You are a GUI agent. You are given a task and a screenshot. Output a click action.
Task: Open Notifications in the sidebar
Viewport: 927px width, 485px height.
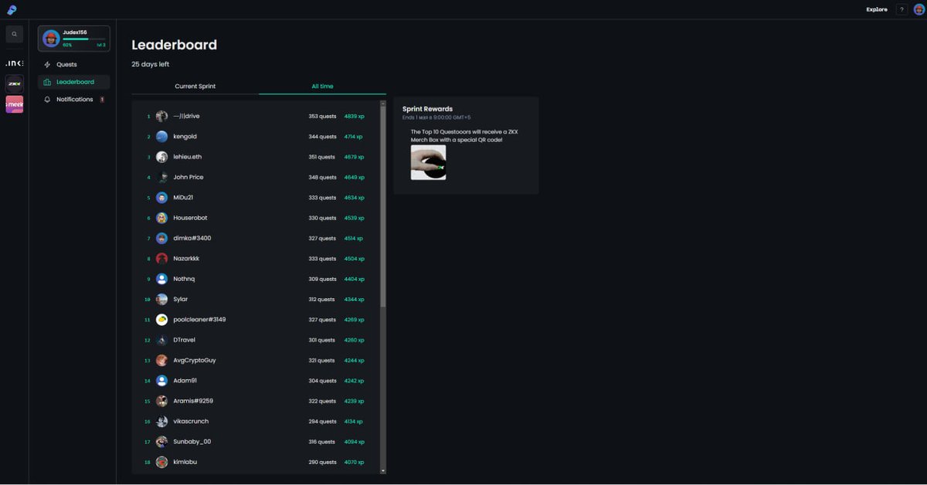pos(73,100)
